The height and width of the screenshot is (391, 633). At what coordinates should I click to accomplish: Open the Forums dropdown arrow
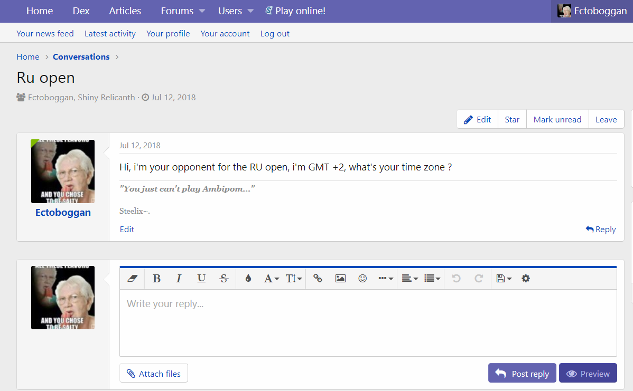click(x=202, y=11)
